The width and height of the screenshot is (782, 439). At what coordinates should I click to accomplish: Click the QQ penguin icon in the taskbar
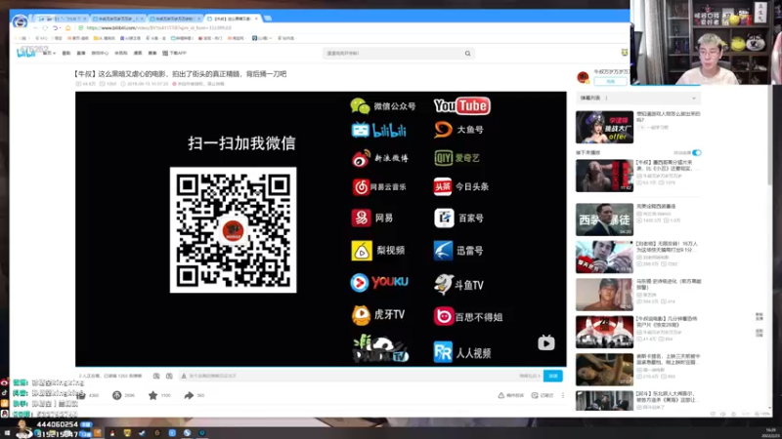pyautogui.click(x=112, y=433)
